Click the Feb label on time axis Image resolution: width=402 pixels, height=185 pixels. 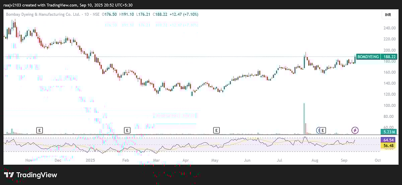pos(126,160)
